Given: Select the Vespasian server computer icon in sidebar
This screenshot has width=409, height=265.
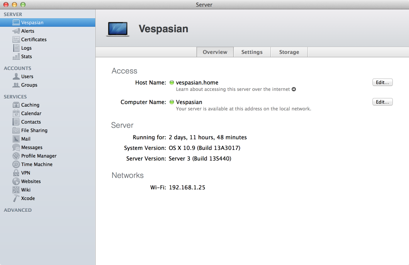Looking at the screenshot, I should point(16,23).
